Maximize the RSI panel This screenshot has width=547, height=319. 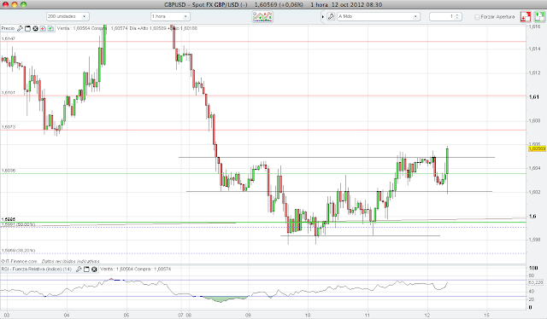pyautogui.click(x=86, y=269)
